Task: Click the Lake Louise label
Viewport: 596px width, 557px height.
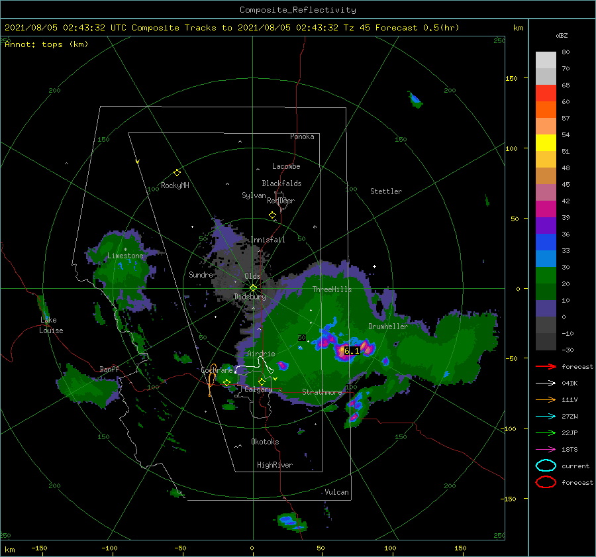Action: coord(52,325)
